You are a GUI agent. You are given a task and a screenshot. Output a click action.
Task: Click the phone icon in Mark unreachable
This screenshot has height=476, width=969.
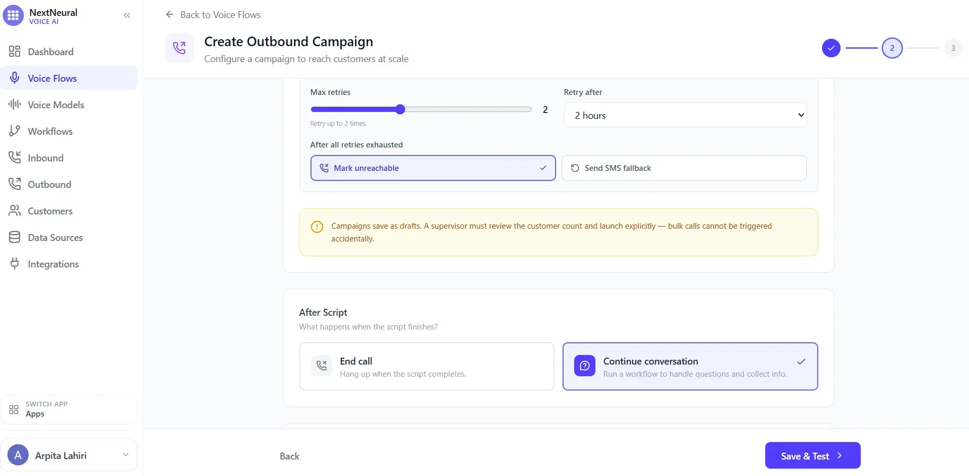(x=324, y=168)
